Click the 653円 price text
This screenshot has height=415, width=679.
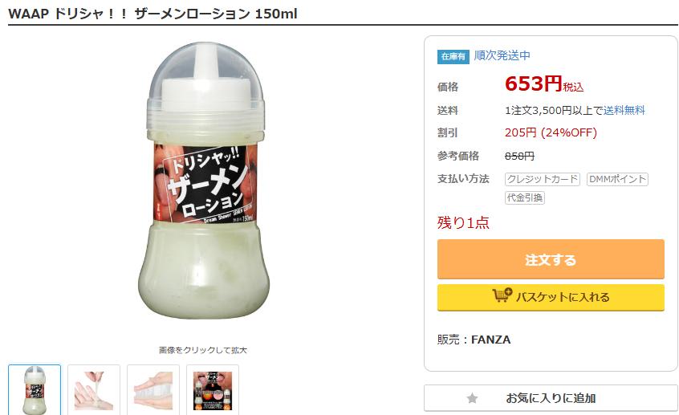point(533,83)
